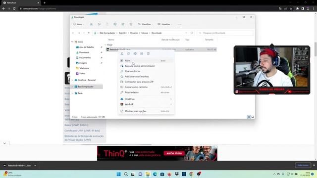Open the address bar history dropdown
Viewport: 317px width, 178px height.
point(186,33)
